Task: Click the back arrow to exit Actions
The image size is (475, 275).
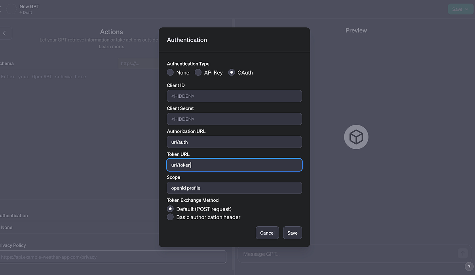Action: (6, 33)
